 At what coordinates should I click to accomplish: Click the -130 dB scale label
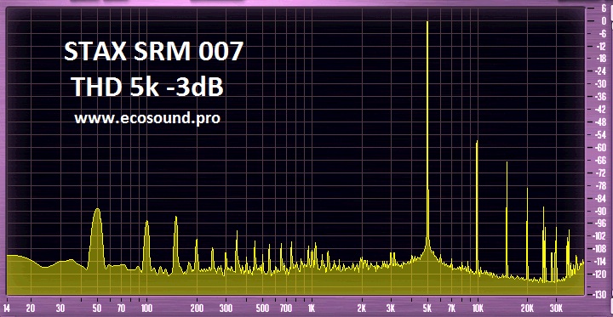coord(599,295)
